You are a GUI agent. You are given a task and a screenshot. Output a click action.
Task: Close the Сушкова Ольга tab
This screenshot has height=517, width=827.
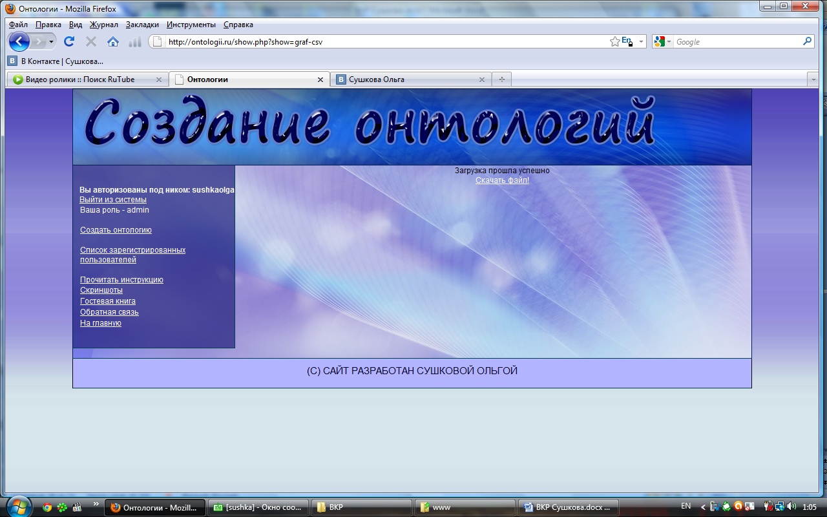click(x=481, y=79)
